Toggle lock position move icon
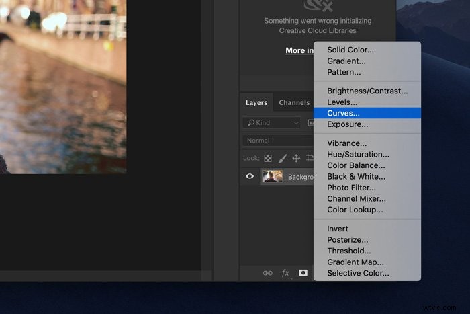 pyautogui.click(x=296, y=158)
